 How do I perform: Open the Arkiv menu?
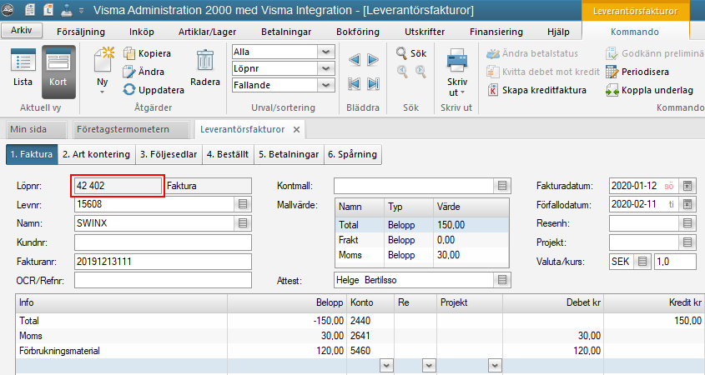22,31
